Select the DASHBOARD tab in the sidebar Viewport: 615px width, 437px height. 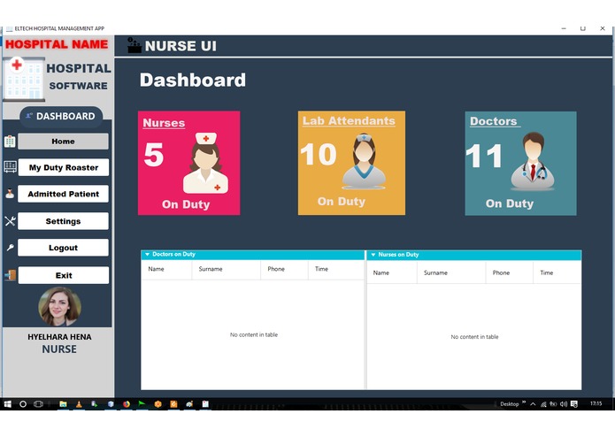61,116
